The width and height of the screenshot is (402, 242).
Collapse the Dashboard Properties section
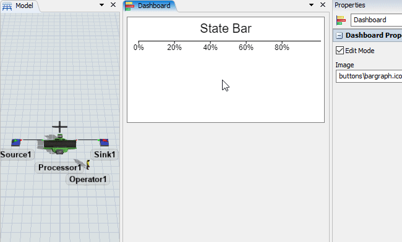tap(339, 35)
